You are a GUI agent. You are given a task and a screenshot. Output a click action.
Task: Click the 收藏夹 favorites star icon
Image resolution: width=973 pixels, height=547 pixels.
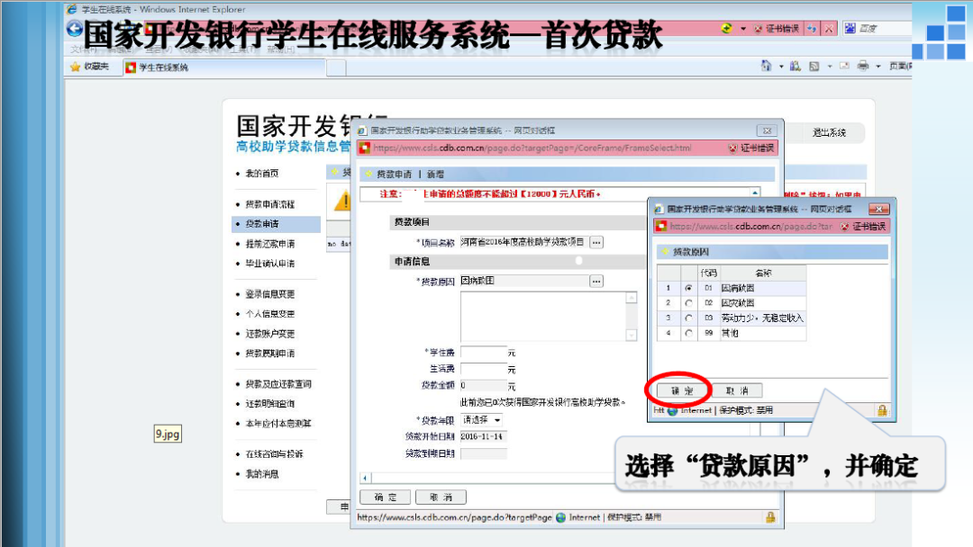75,67
